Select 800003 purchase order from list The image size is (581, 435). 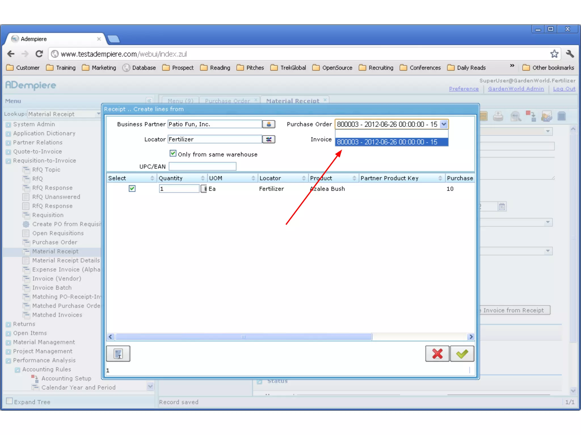point(391,142)
